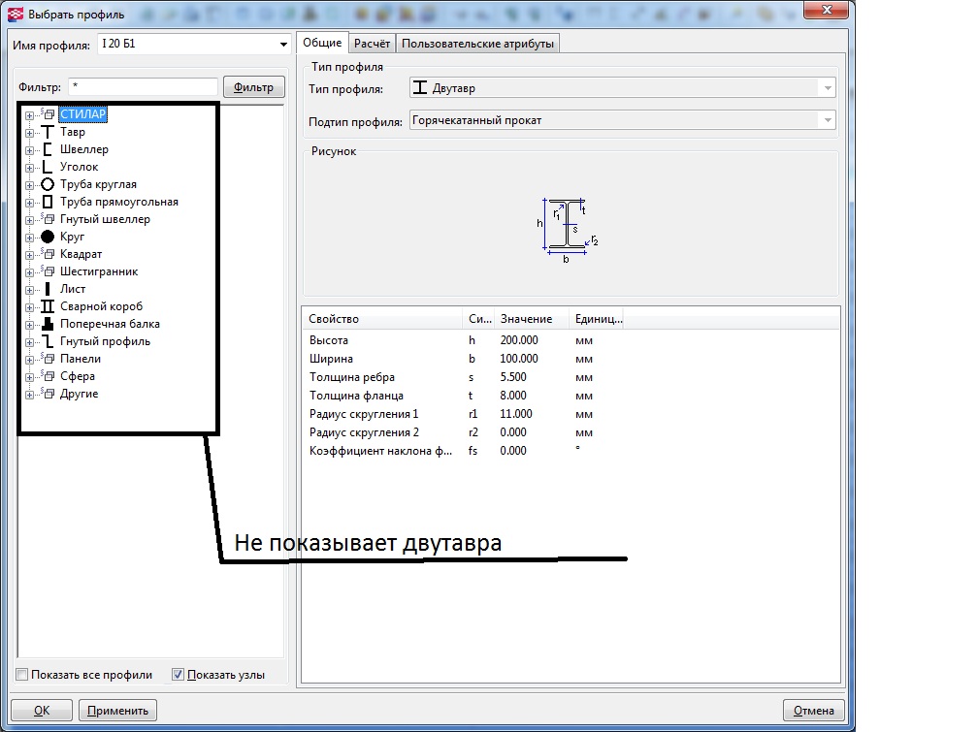Open the Тип профиля dropdown
The image size is (978, 732).
click(x=827, y=88)
